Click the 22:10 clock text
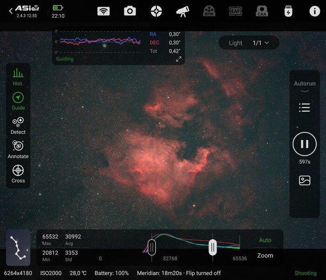This screenshot has width=326, height=280. coord(58,16)
